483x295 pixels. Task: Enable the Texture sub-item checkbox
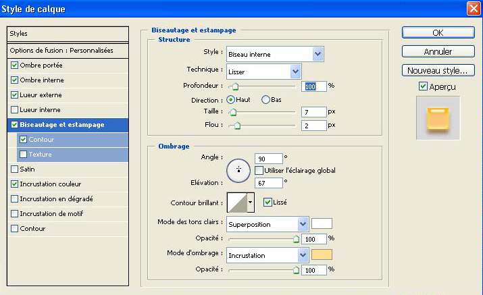pyautogui.click(x=23, y=155)
